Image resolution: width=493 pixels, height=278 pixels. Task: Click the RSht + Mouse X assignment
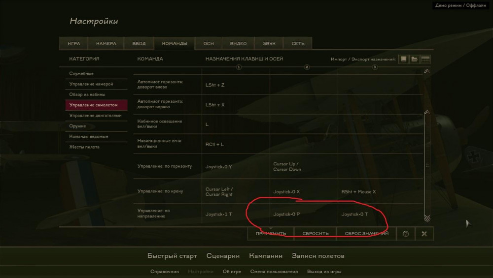(381, 191)
